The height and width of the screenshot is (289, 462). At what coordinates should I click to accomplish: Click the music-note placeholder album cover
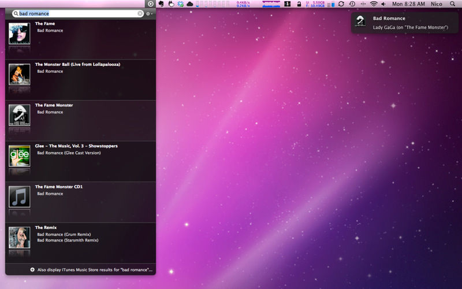[x=20, y=197]
